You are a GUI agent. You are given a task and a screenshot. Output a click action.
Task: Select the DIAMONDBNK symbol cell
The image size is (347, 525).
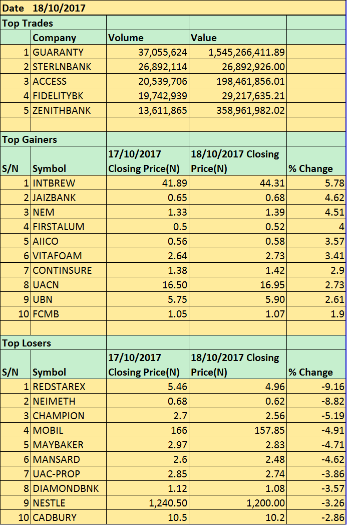tap(66, 488)
